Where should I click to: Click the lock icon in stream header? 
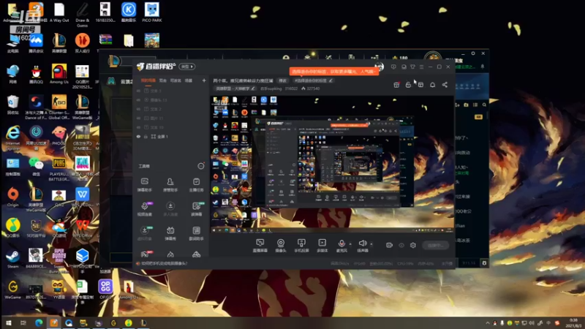(408, 85)
